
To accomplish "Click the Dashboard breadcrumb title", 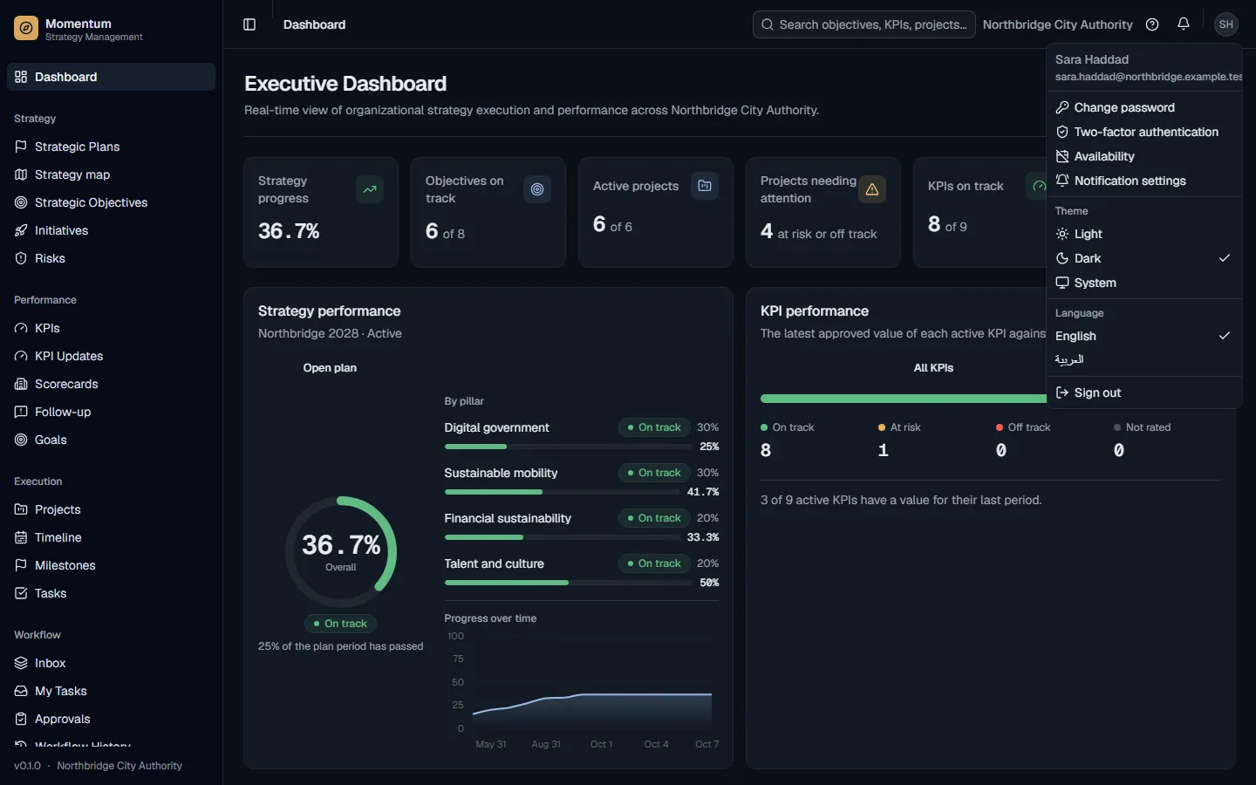I will point(315,24).
